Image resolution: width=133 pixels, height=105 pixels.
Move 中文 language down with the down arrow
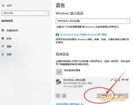point(64,96)
